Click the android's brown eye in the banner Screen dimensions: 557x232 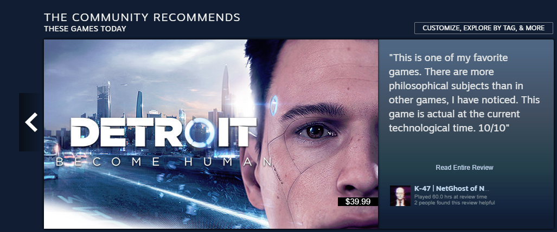(x=315, y=132)
